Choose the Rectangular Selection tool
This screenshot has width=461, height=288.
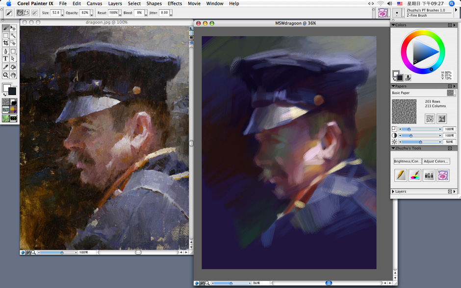(x=5, y=36)
